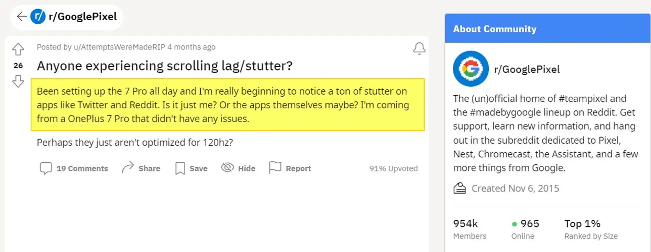Screen dimensions: 651x252
Task: Open r/GooglePixel from the header pill
Action: click(83, 17)
